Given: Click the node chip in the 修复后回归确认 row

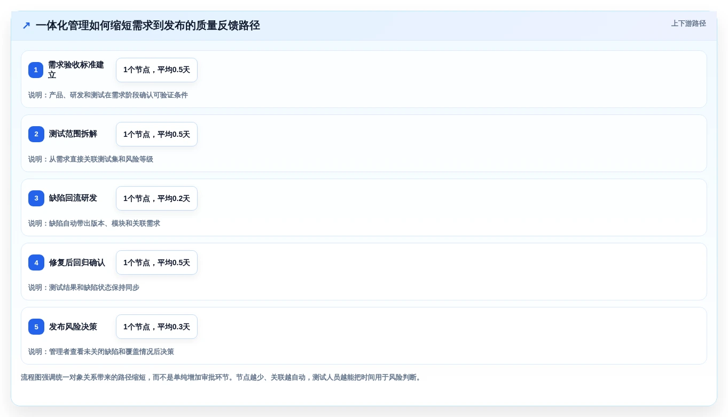Looking at the screenshot, I should 156,262.
